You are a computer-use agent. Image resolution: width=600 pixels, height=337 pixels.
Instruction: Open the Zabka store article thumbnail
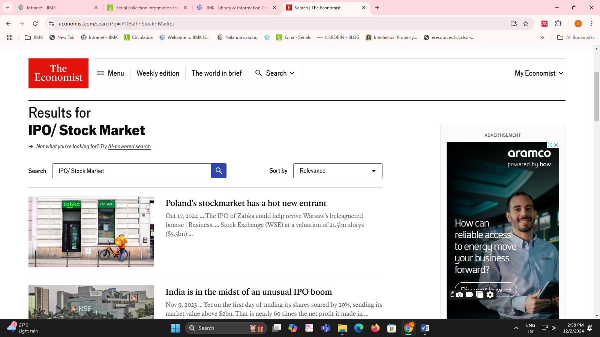91,232
